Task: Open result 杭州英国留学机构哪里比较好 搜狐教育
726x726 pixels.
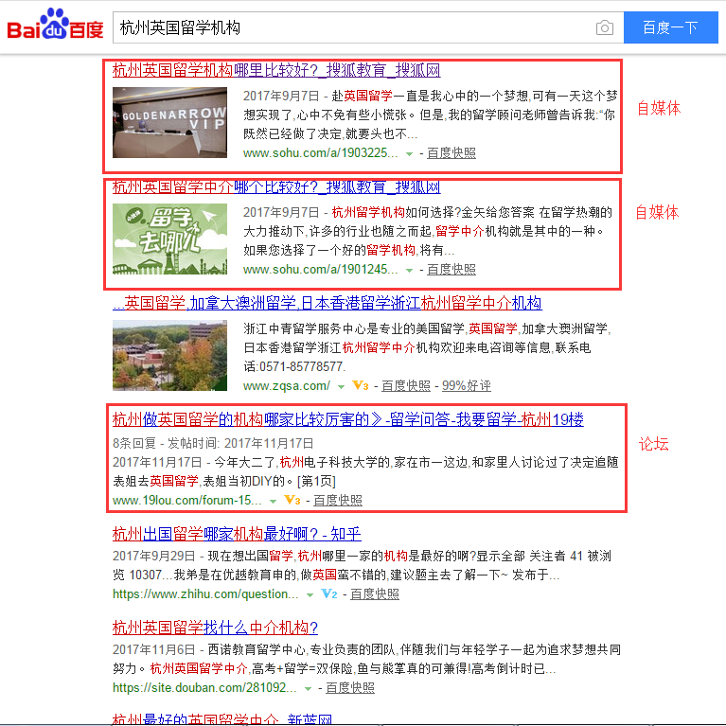Action: coord(276,70)
